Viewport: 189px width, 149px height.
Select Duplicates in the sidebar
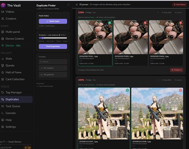click(x=16, y=99)
